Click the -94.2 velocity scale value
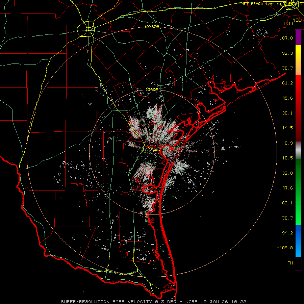Image resolution: width=304 pixels, height=304 pixels. (x=286, y=233)
